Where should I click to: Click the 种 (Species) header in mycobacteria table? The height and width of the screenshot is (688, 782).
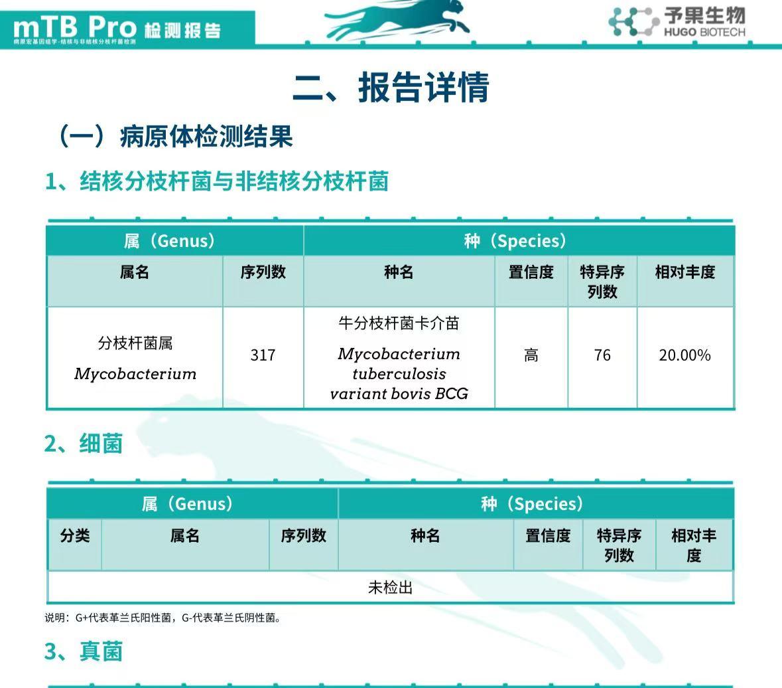coord(515,240)
